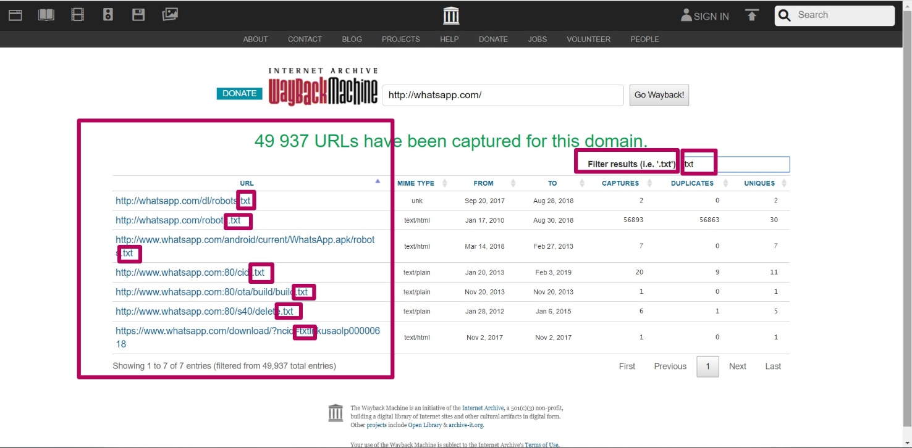The height and width of the screenshot is (448, 912).
Task: Sort table by MIME TYPE column
Action: 423,183
